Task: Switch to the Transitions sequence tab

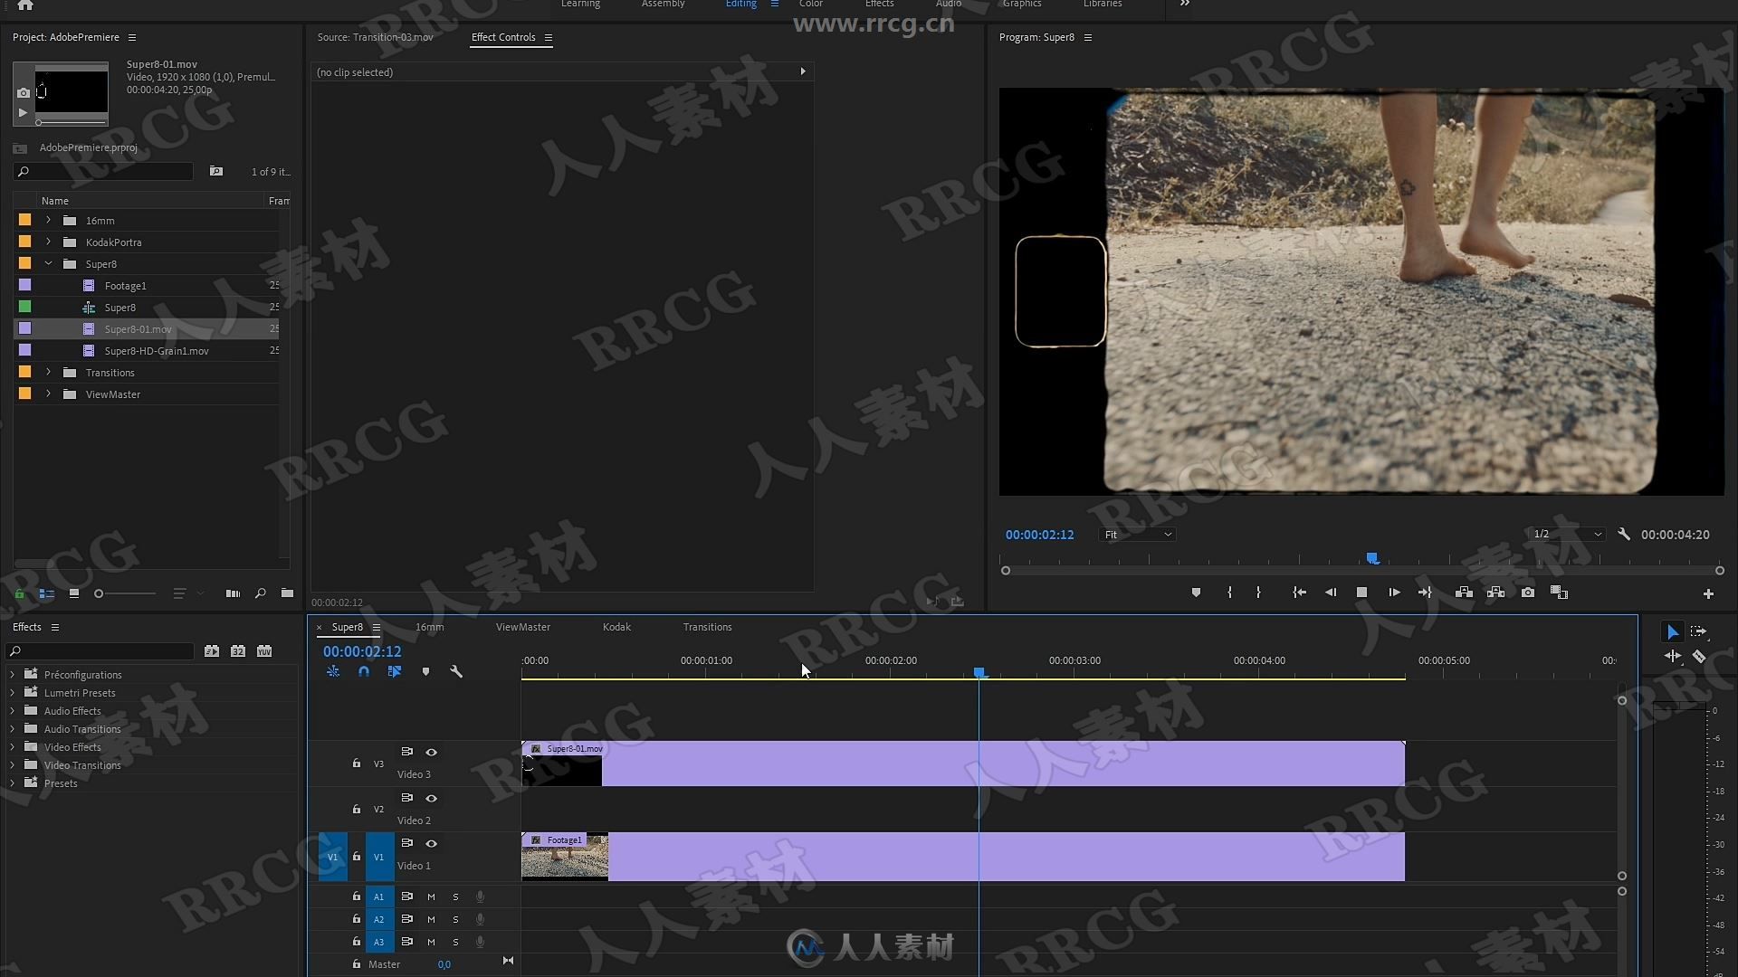Action: (705, 626)
